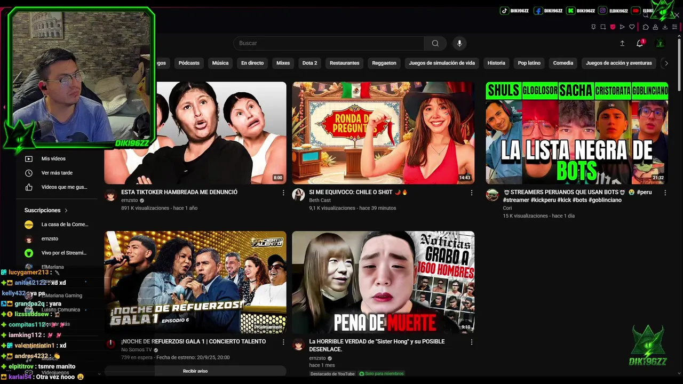Image resolution: width=683 pixels, height=384 pixels.
Task: Select the Reggaeton category chip
Action: coord(384,63)
